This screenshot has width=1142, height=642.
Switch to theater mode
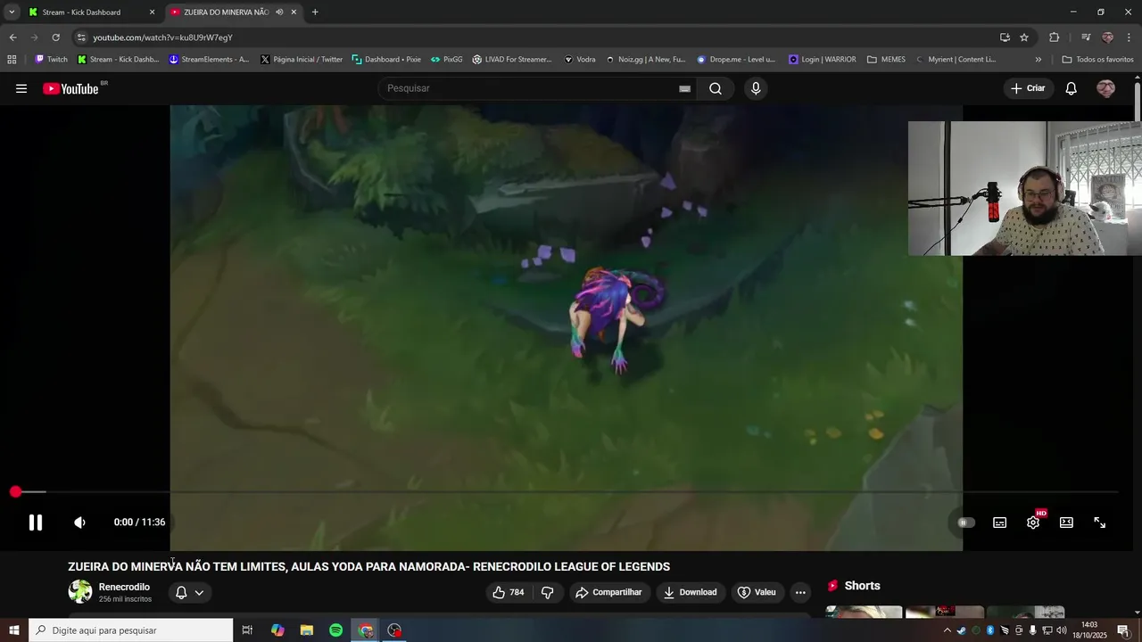point(1066,523)
